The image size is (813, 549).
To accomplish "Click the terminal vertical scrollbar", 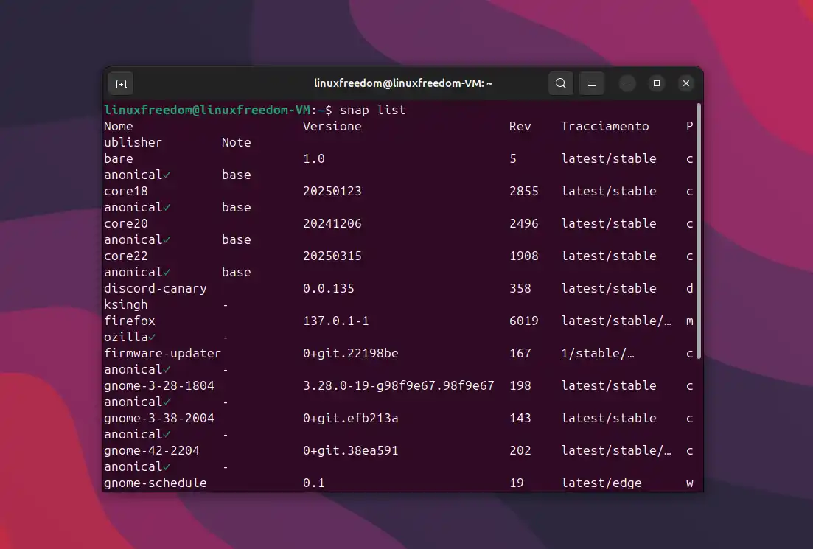I will [x=699, y=231].
